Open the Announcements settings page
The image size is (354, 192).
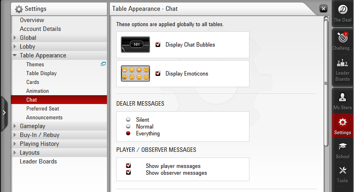pyautogui.click(x=44, y=117)
